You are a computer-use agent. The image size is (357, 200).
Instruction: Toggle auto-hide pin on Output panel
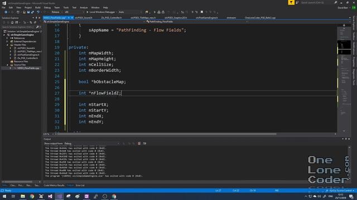coord(346,139)
